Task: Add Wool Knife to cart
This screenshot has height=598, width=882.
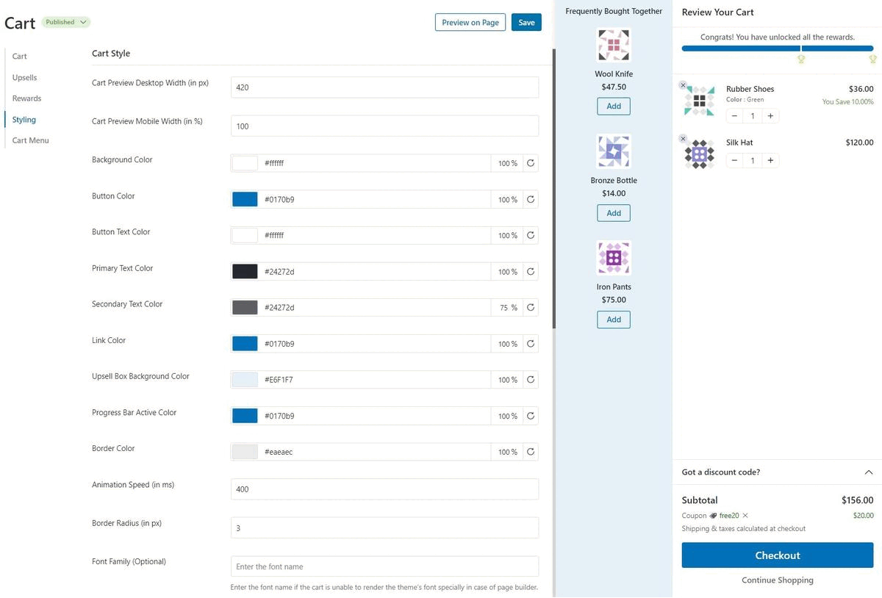Action: tap(614, 107)
